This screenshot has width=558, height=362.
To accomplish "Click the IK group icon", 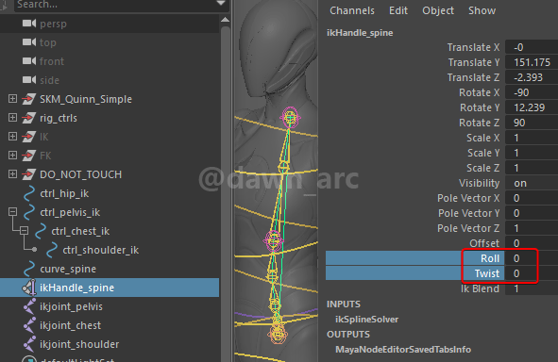I will click(29, 137).
